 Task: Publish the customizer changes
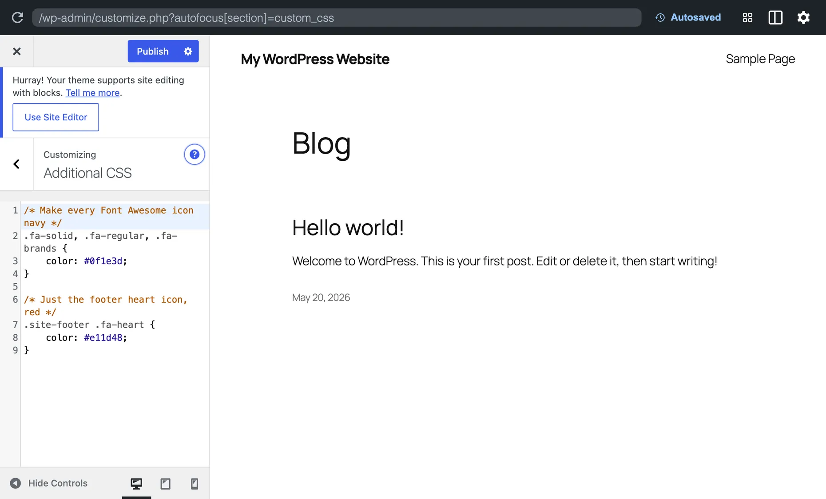click(153, 51)
